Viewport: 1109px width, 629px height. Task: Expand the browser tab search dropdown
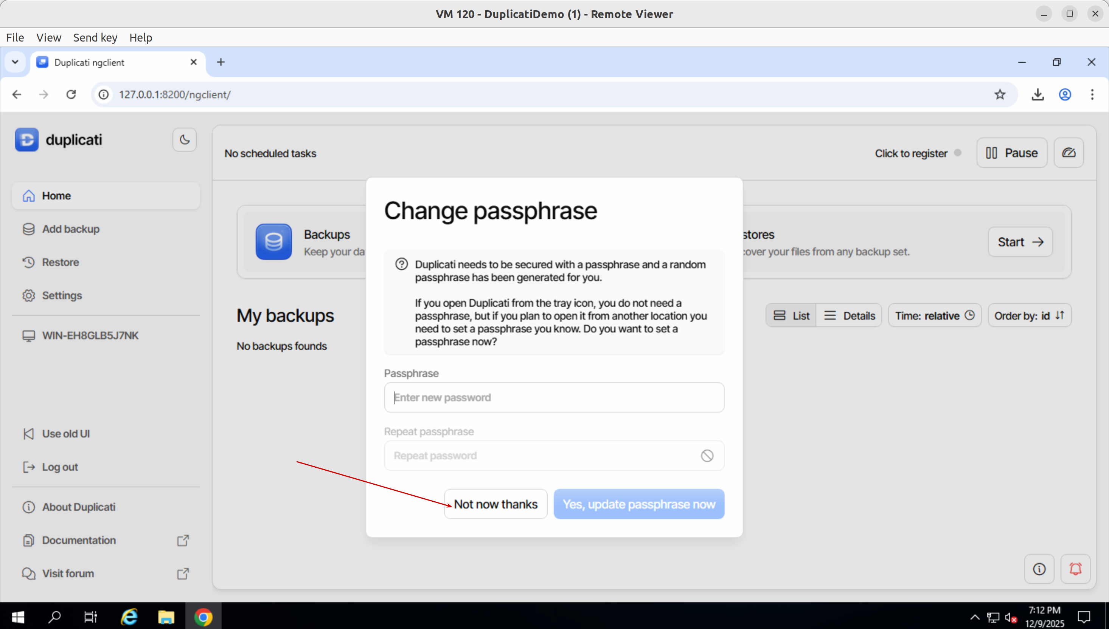point(15,62)
